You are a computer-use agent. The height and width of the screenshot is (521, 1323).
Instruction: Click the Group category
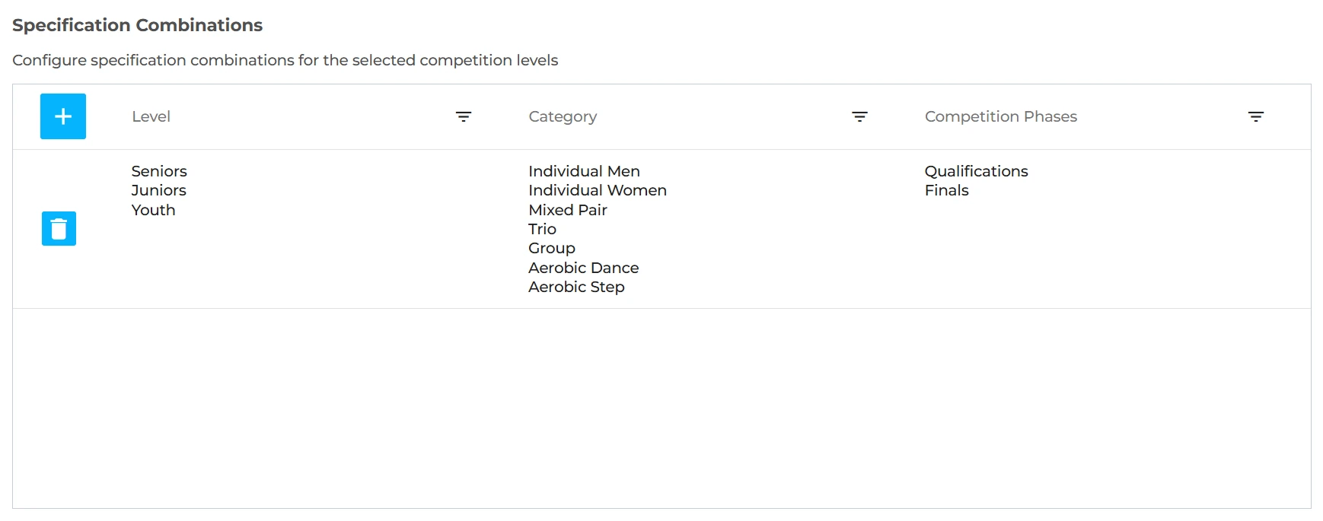coord(552,248)
